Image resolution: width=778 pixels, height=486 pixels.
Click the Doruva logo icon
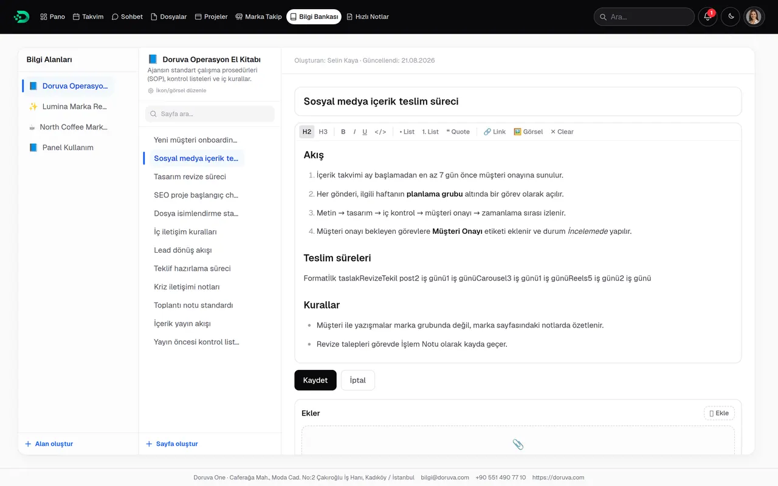(21, 17)
